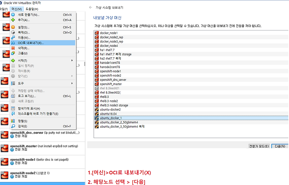Click the green arrow Start (시작) icon
This screenshot has height=185, width=289.
click(13, 60)
